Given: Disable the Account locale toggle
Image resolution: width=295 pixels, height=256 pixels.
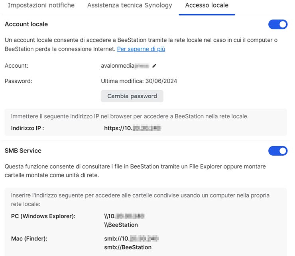Looking at the screenshot, I should pyautogui.click(x=277, y=24).
